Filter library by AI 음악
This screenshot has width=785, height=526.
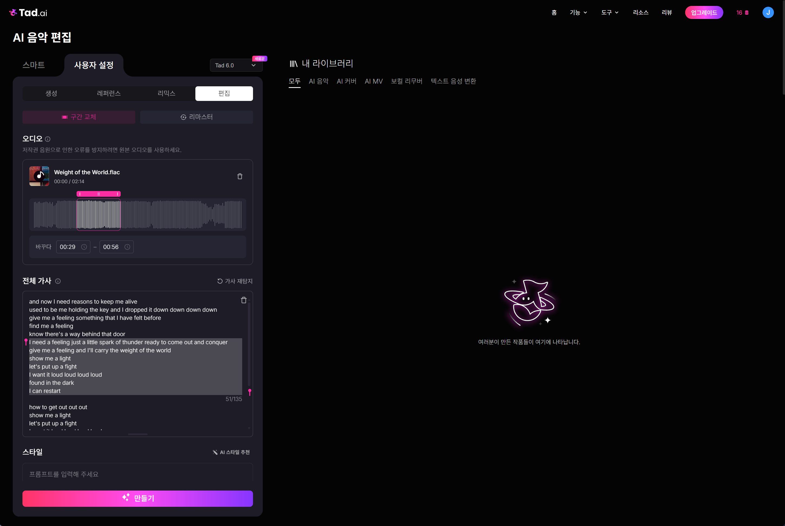319,81
